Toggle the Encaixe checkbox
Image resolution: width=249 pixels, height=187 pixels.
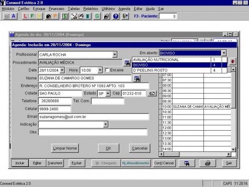click(107, 70)
